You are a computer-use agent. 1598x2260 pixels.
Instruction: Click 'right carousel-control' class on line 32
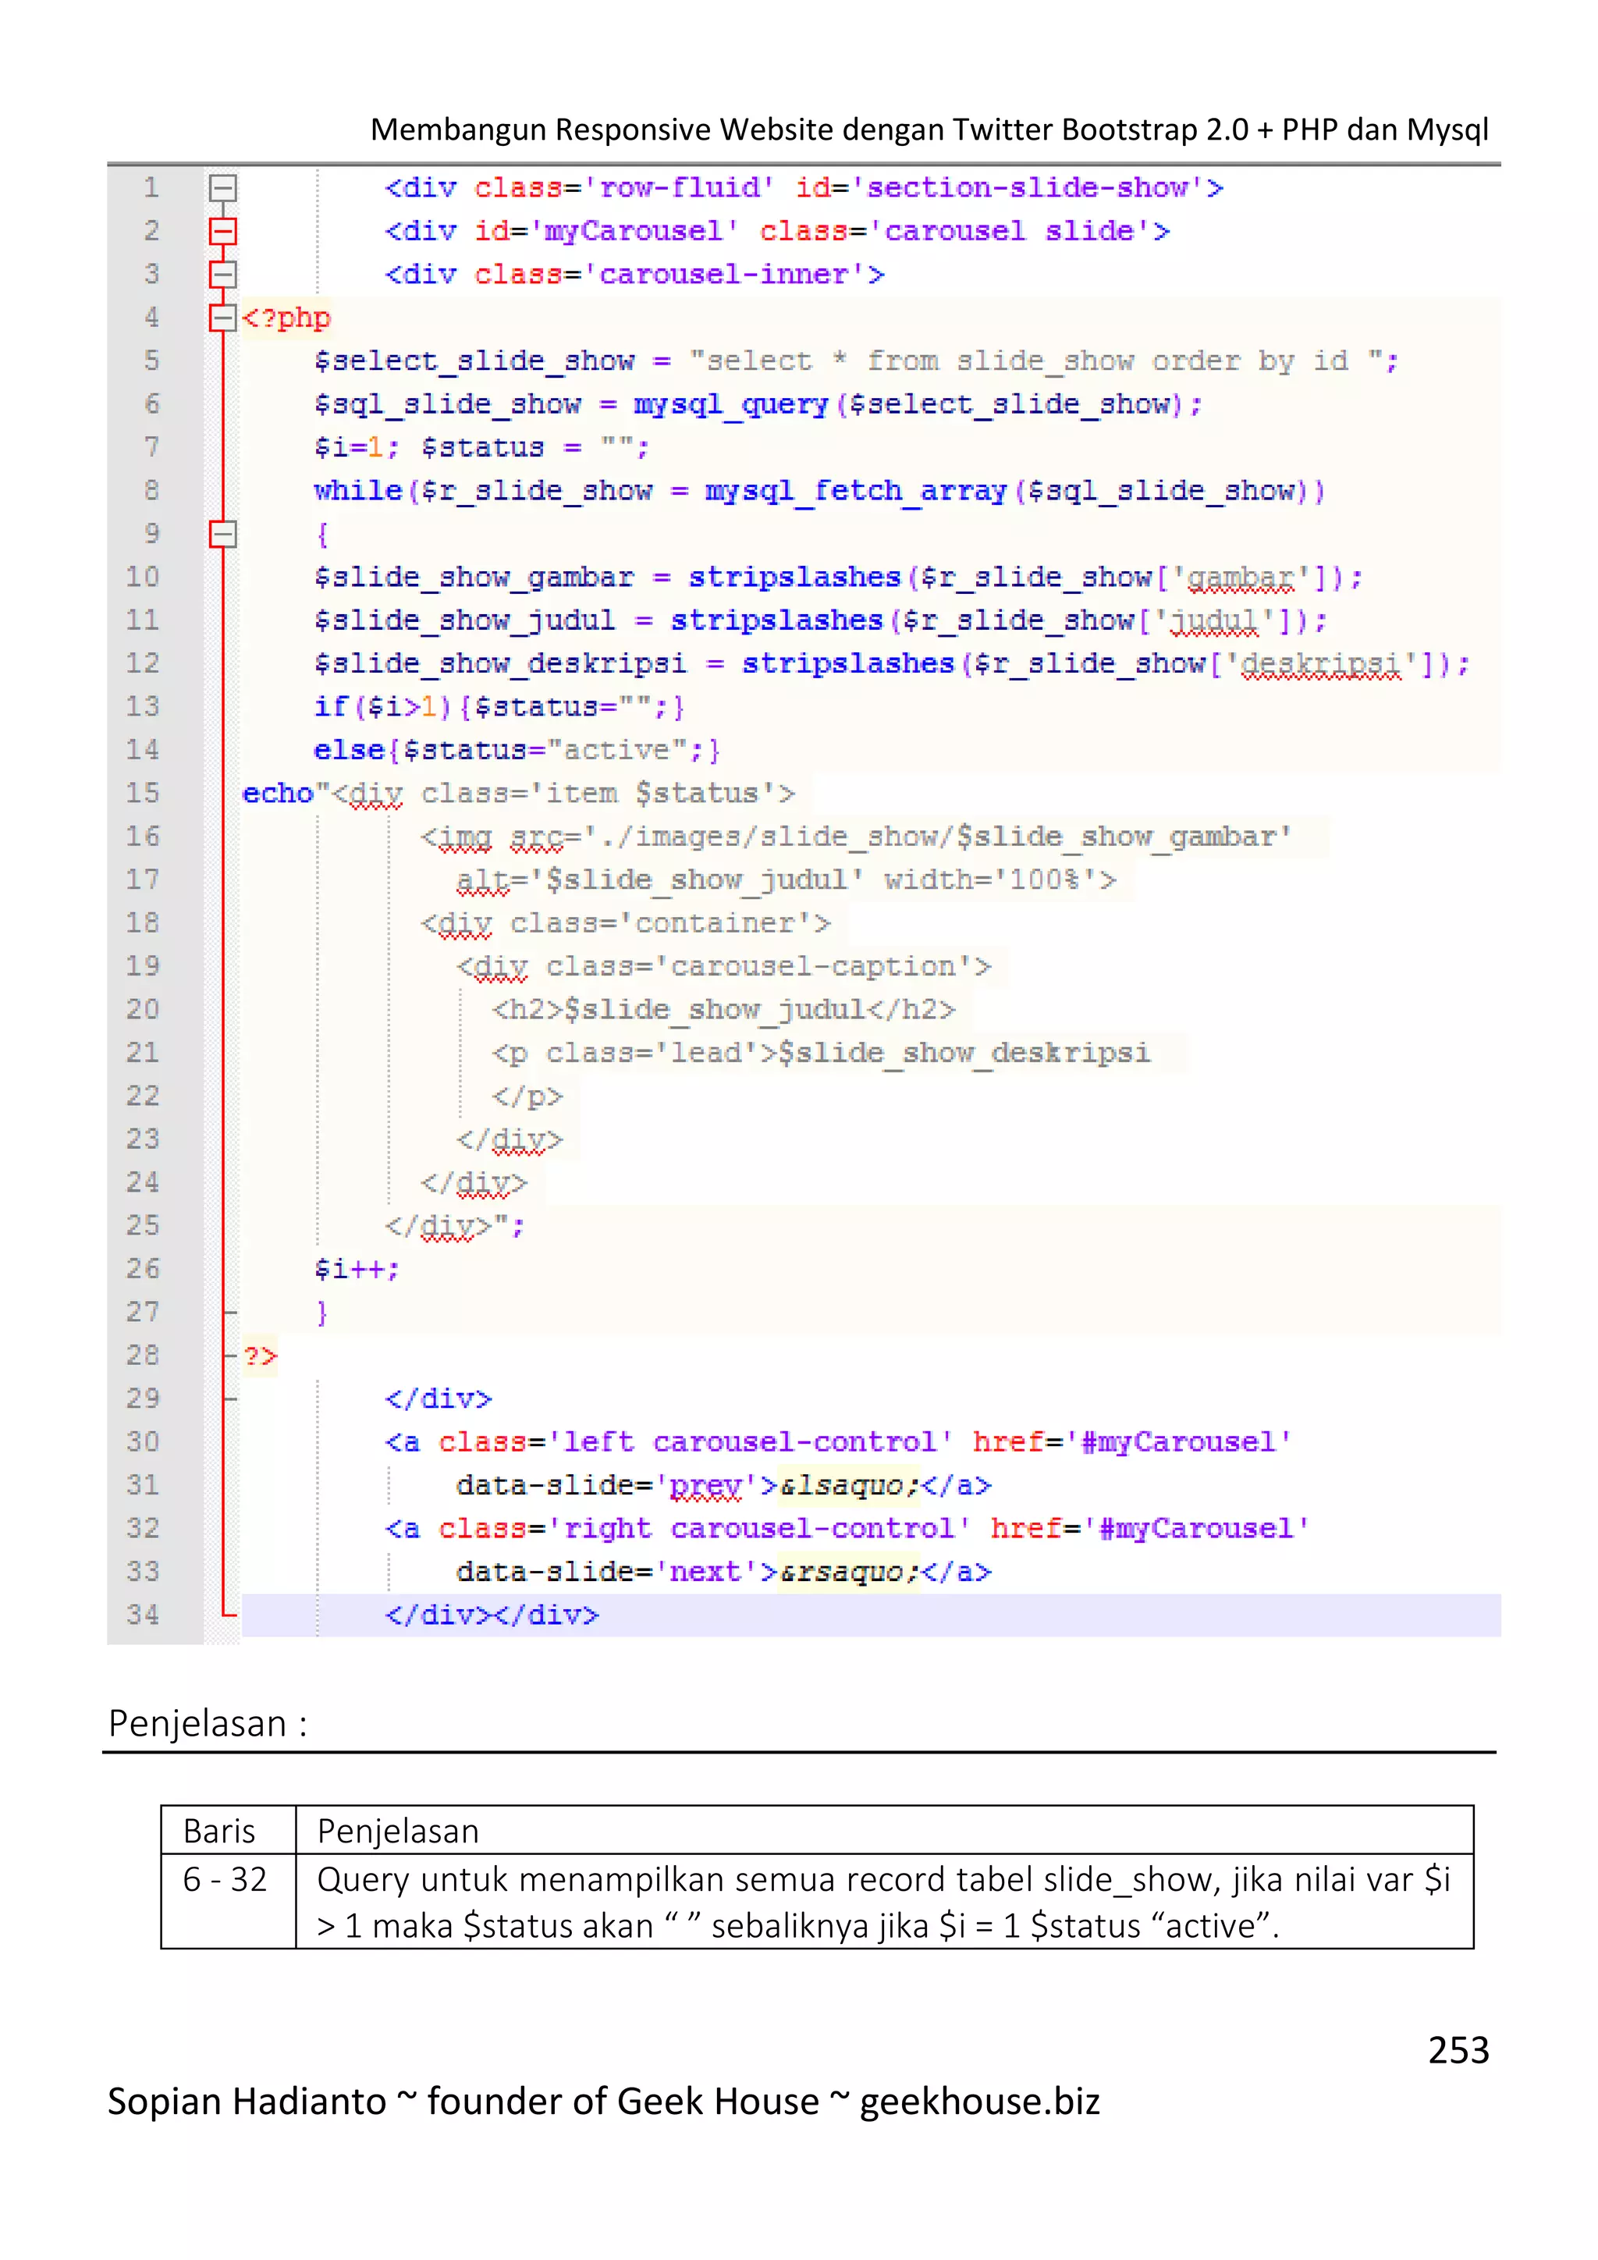pyautogui.click(x=758, y=1529)
